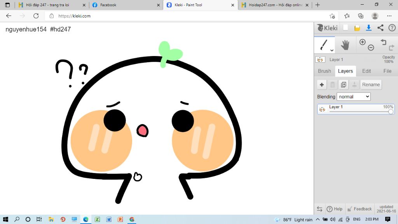Close the Facebook tab

pos(159,5)
